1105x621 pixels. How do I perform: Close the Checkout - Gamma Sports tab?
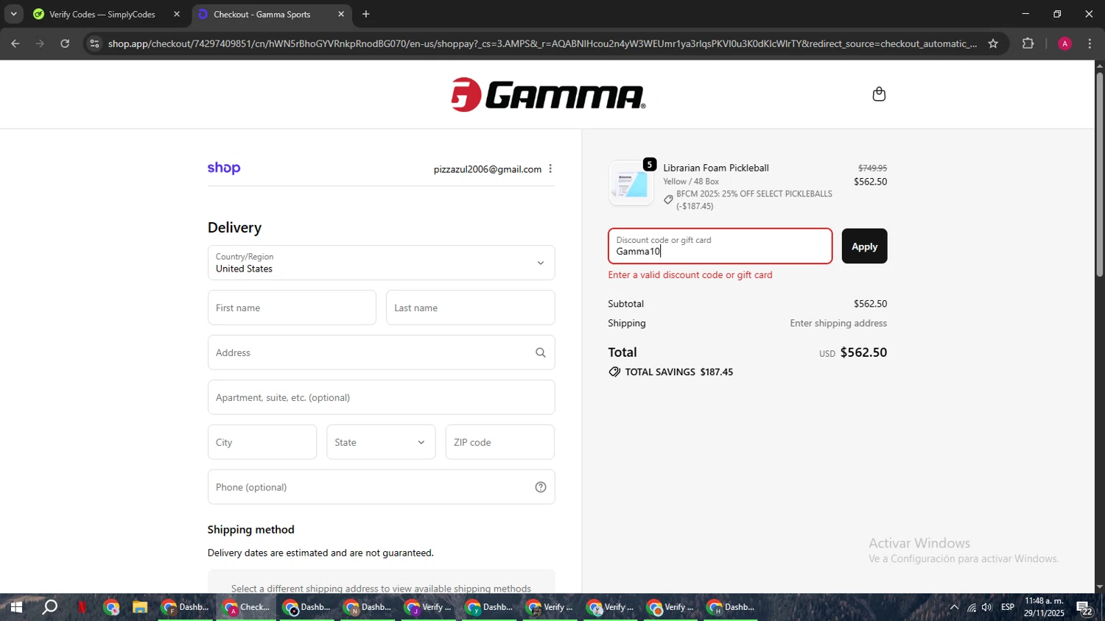pos(341,14)
